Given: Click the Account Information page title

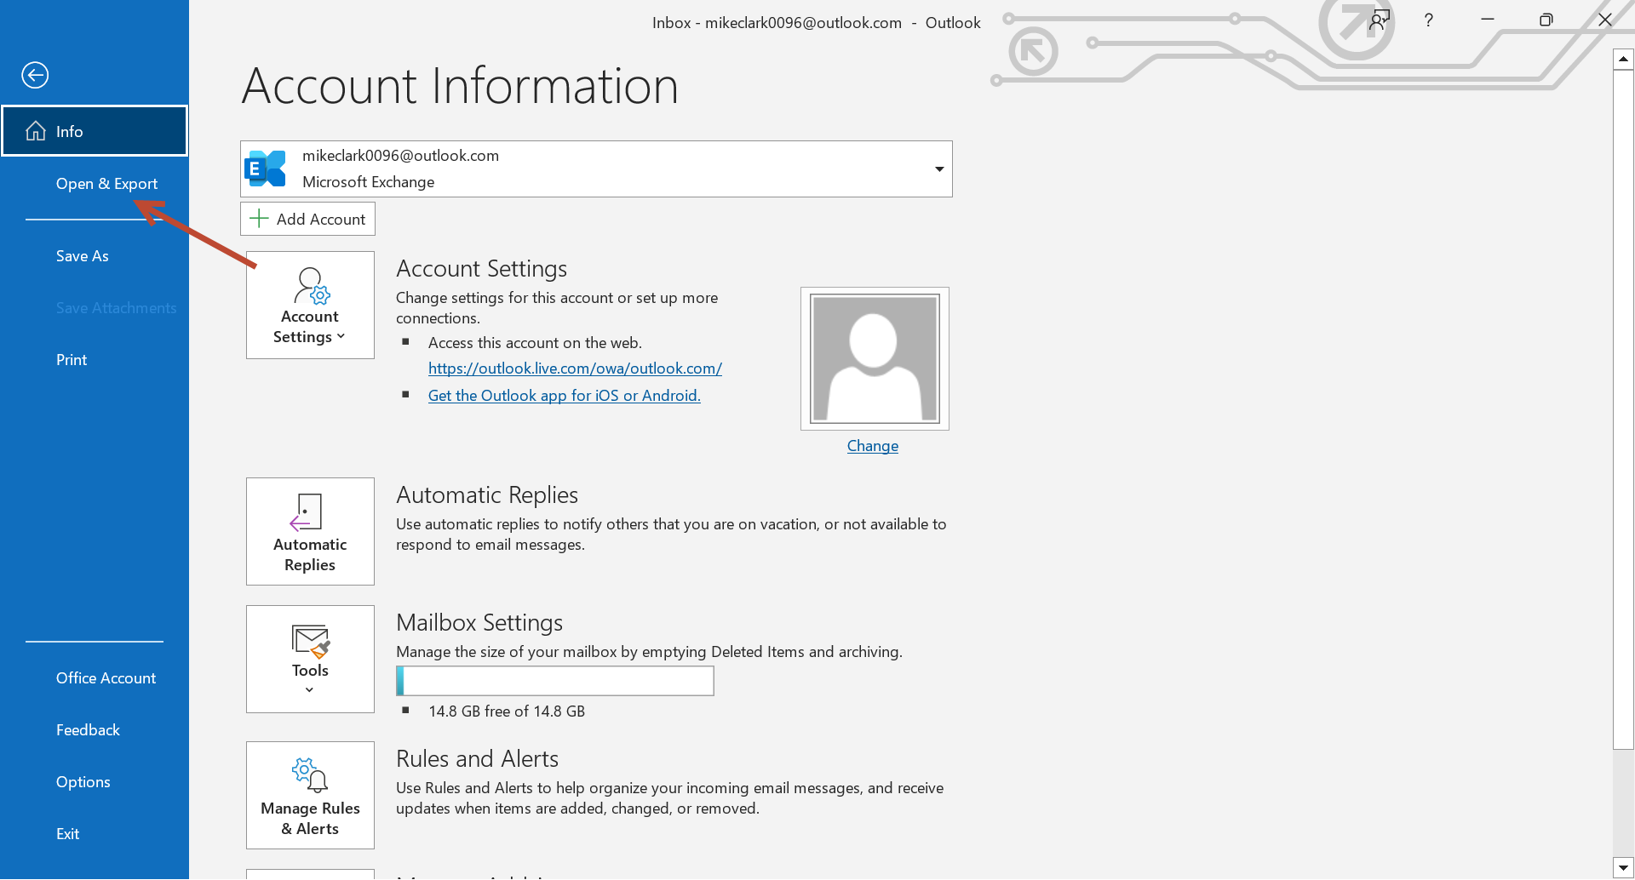Looking at the screenshot, I should click(x=460, y=86).
